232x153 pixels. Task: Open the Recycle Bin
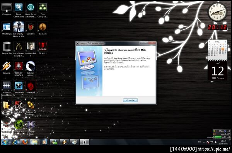pyautogui.click(x=7, y=48)
